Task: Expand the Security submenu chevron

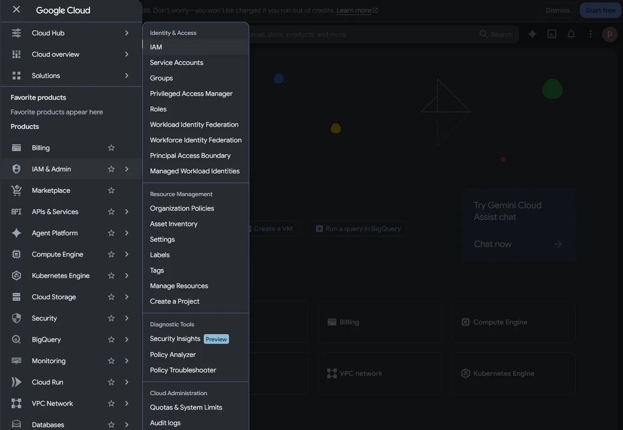Action: 127,318
